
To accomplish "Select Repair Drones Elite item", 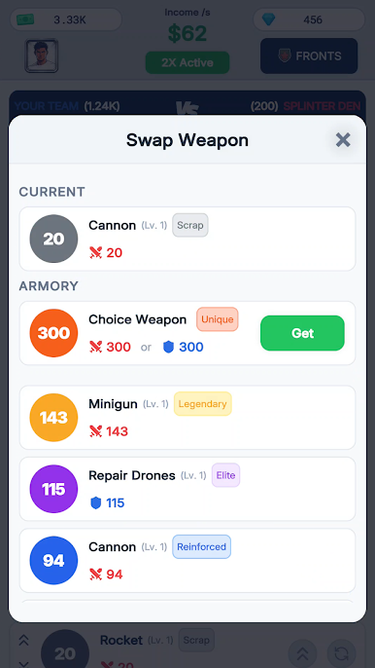I will point(187,489).
